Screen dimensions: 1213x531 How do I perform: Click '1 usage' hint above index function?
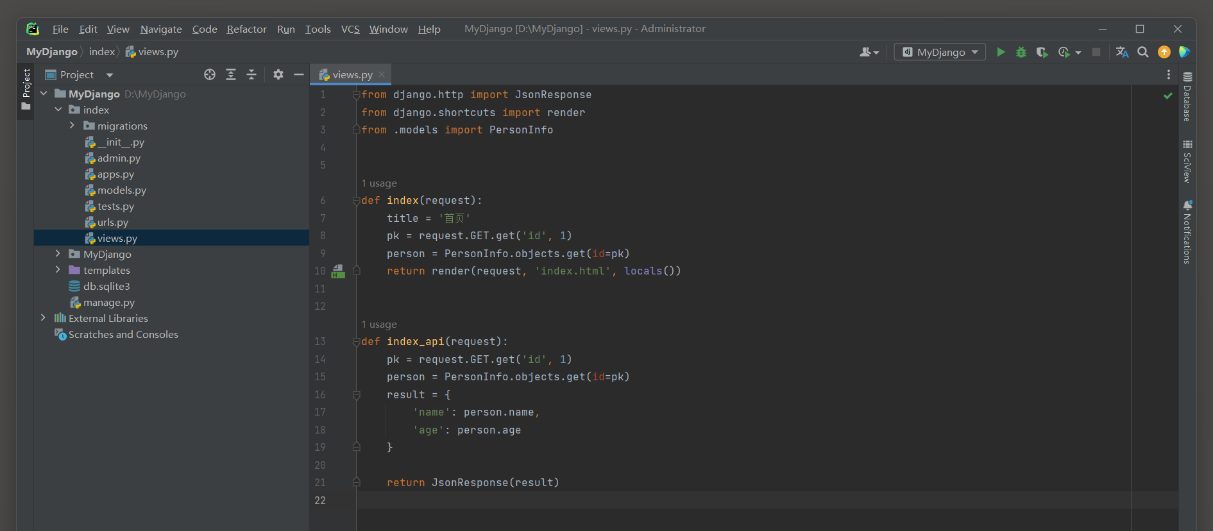379,183
